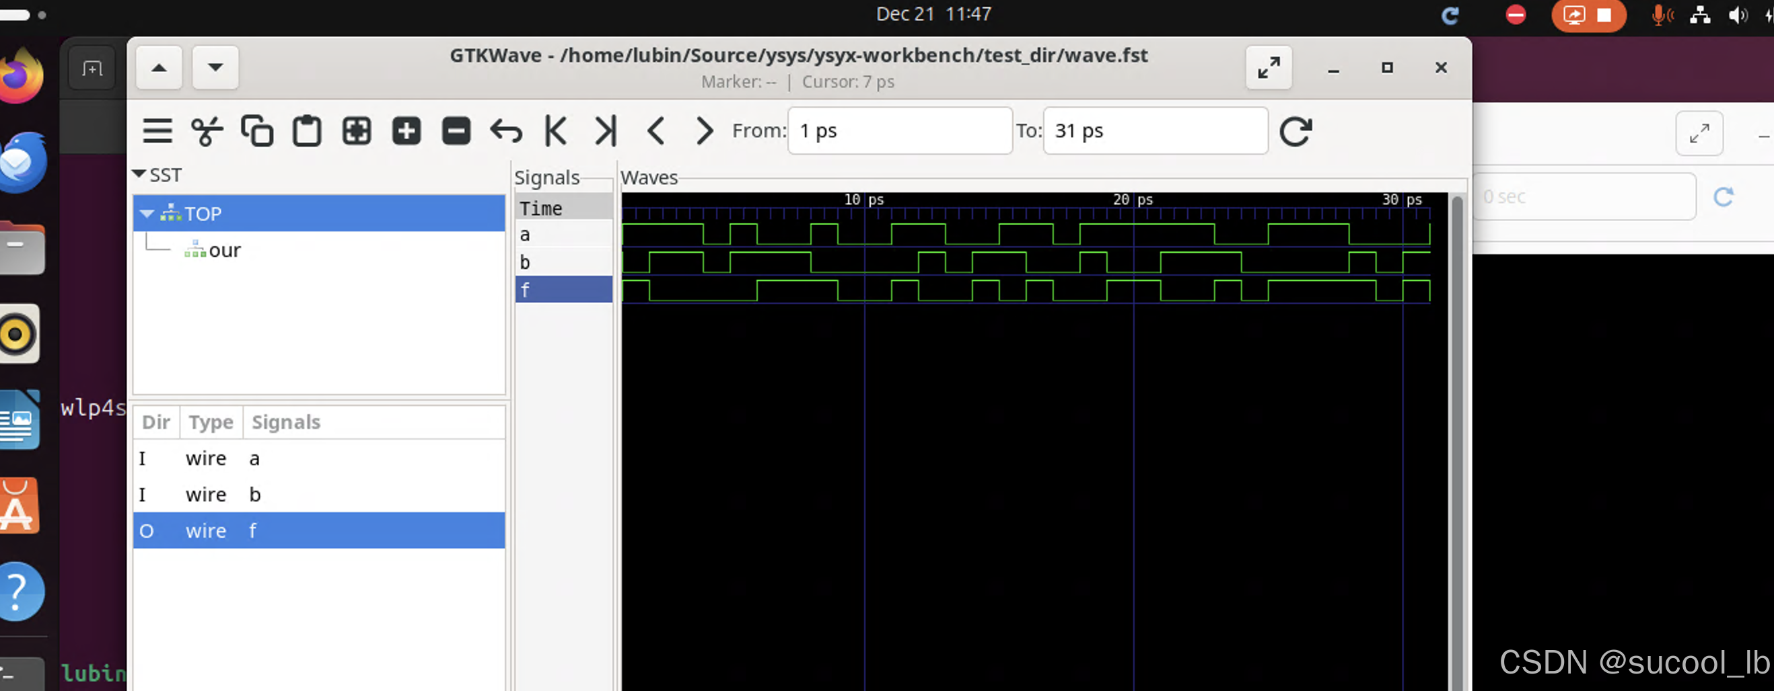Copy traces using the copy icon
The height and width of the screenshot is (691, 1774).
click(x=258, y=130)
